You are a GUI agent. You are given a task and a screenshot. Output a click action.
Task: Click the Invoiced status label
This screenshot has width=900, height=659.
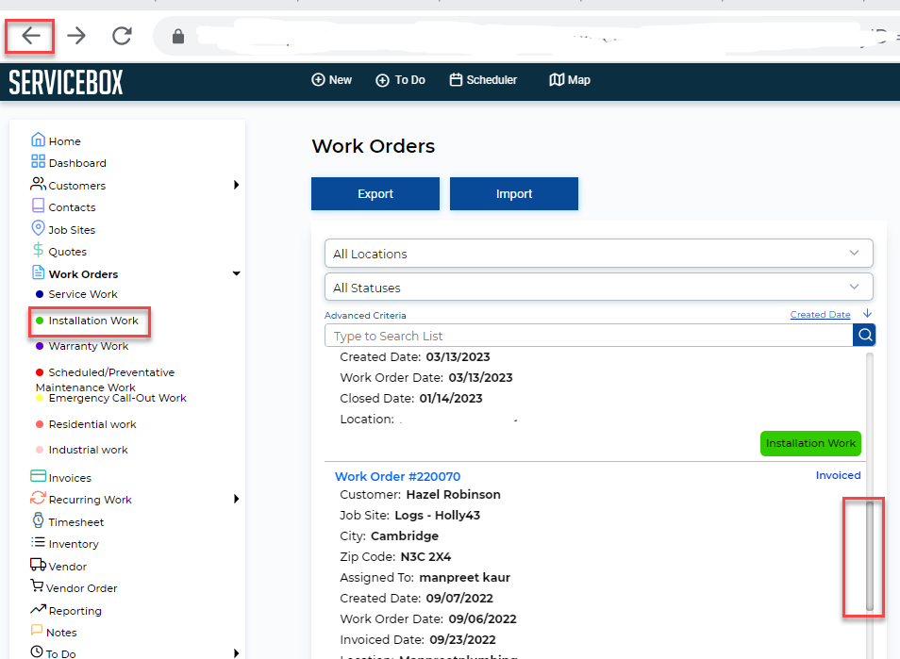(838, 475)
